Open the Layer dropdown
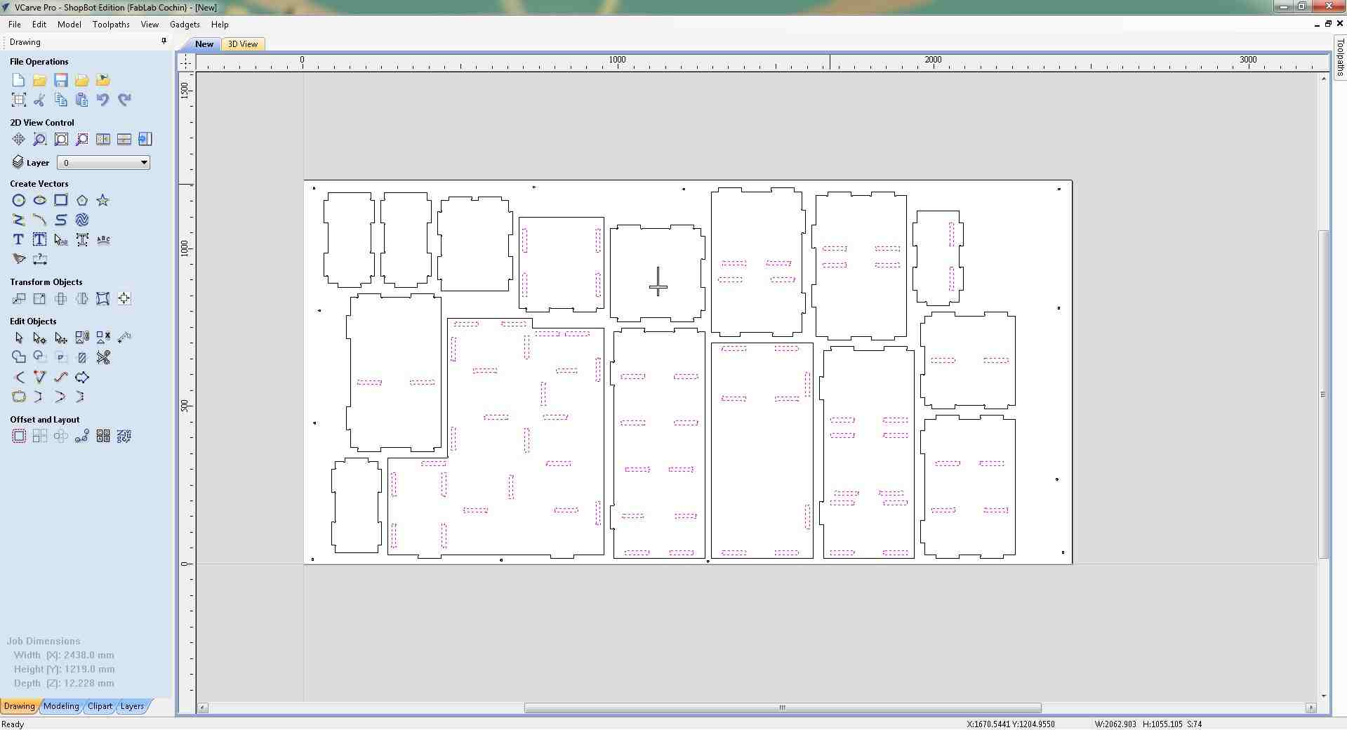Image resolution: width=1347 pixels, height=730 pixels. pyautogui.click(x=144, y=162)
